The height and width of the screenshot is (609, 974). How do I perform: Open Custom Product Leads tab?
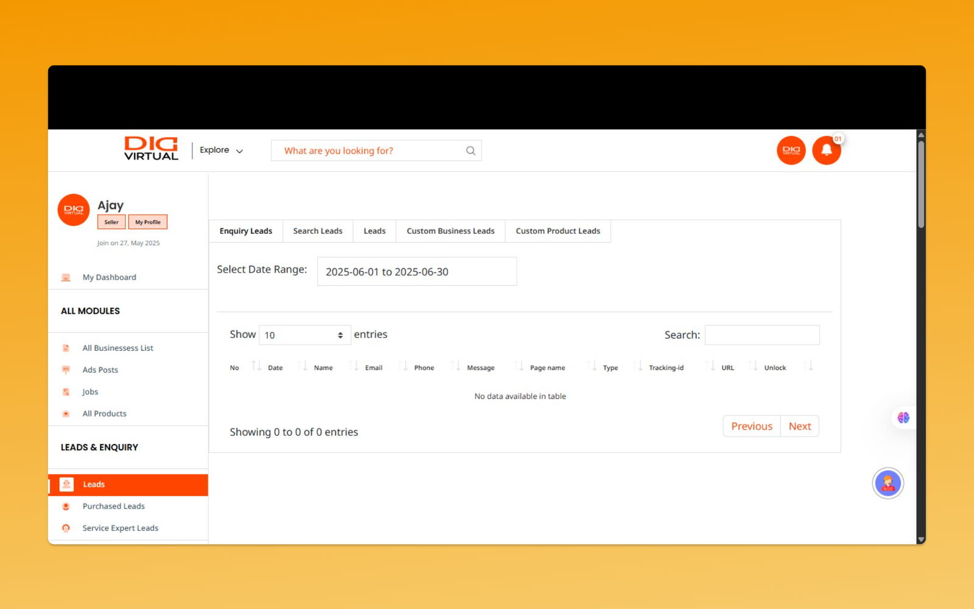tap(558, 231)
